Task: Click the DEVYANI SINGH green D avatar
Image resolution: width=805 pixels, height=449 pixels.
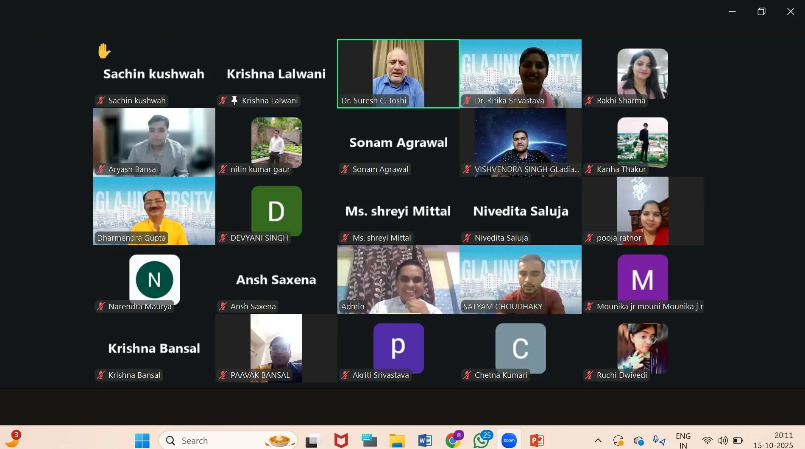Action: [276, 211]
